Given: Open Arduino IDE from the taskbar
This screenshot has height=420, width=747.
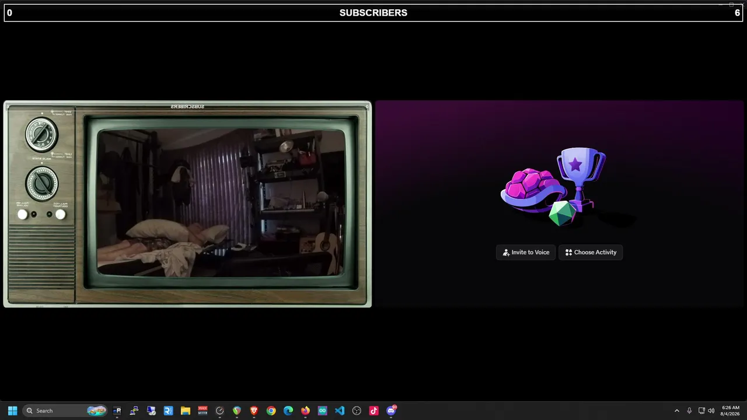Looking at the screenshot, I should click(322, 411).
